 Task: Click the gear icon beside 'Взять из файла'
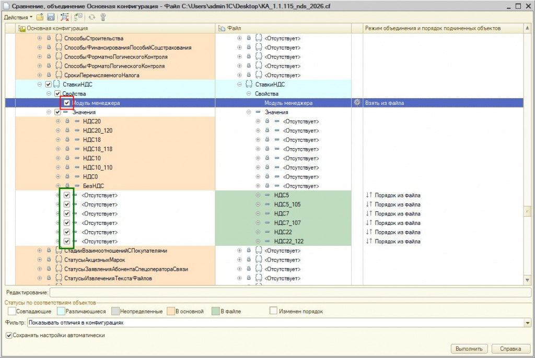(357, 103)
